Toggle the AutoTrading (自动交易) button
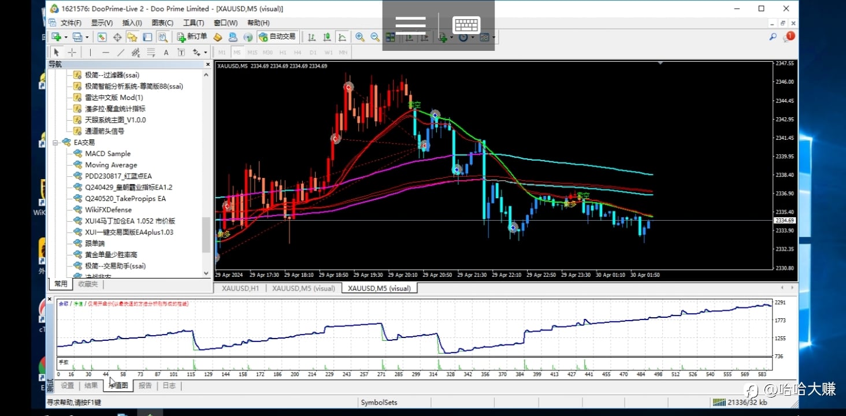Viewport: 846px width, 416px height. point(277,37)
